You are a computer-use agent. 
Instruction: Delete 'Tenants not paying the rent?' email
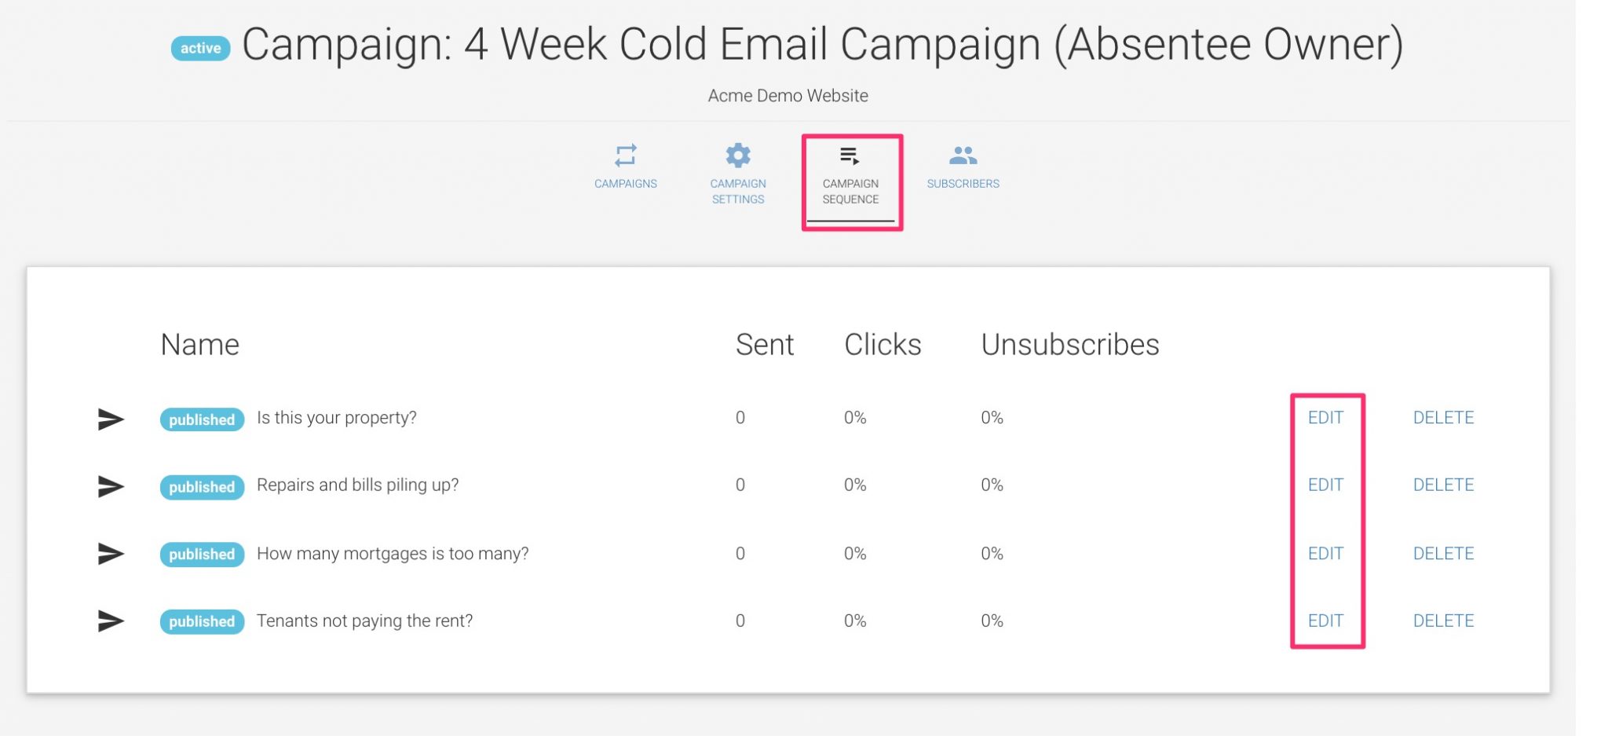click(x=1443, y=621)
